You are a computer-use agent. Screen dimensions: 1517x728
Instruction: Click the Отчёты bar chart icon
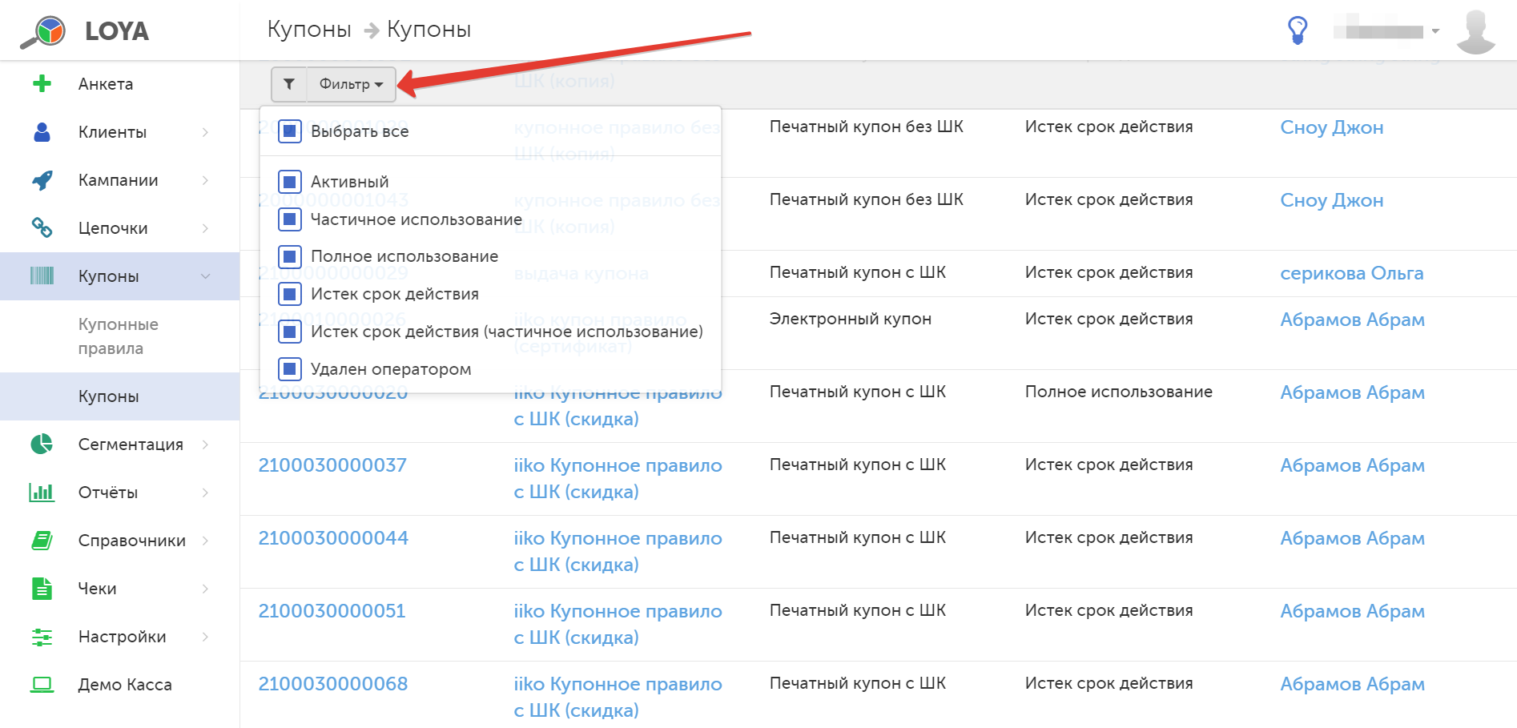tap(42, 493)
